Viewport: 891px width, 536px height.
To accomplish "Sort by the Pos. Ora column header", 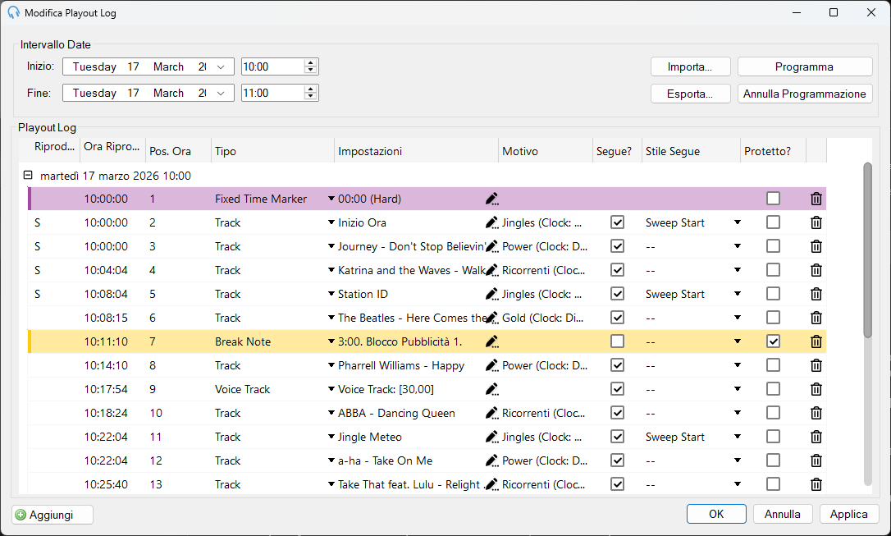I will (178, 151).
